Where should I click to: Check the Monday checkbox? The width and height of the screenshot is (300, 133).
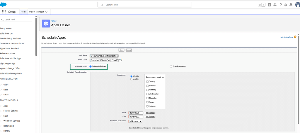[x=147, y=86]
